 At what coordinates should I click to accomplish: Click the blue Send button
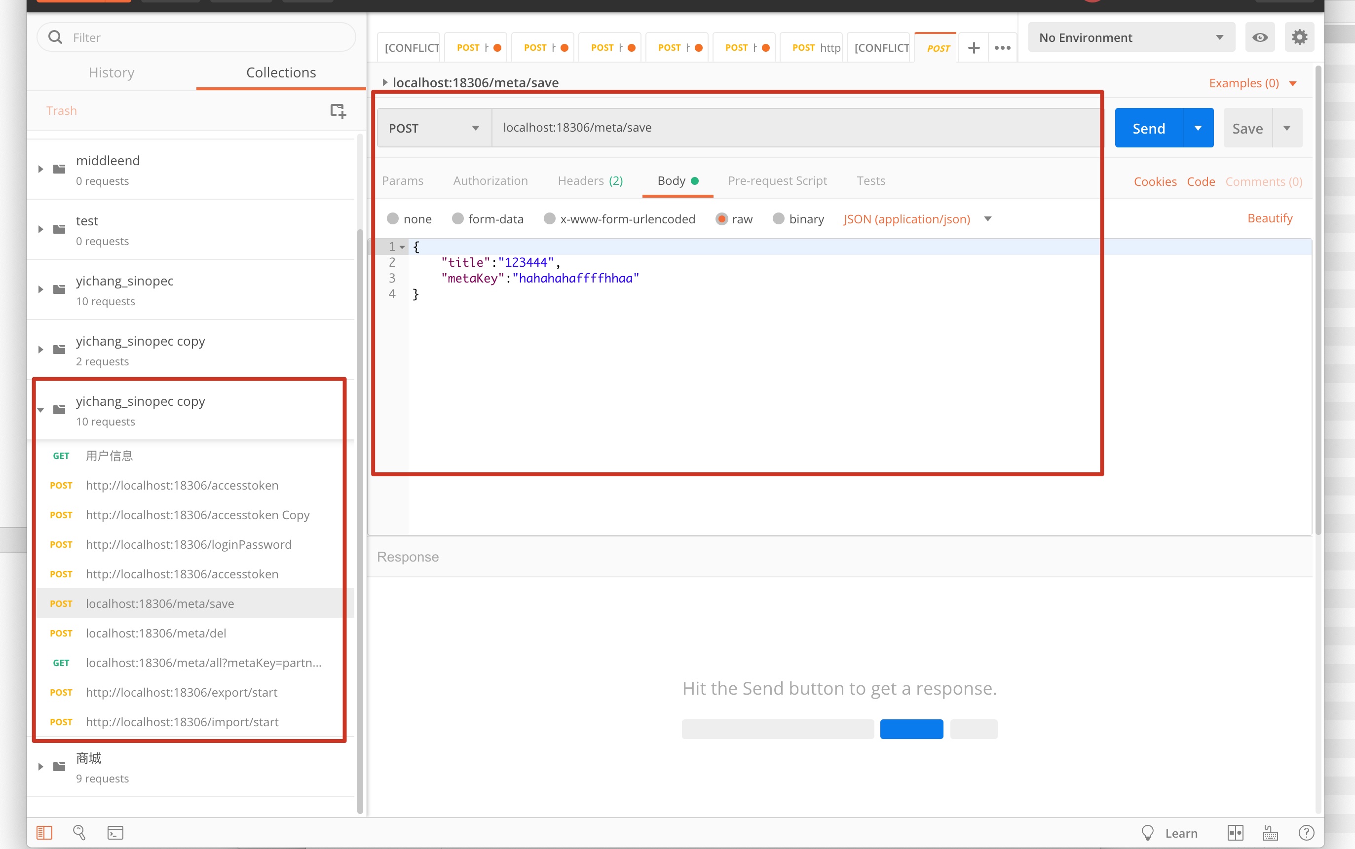[1148, 128]
